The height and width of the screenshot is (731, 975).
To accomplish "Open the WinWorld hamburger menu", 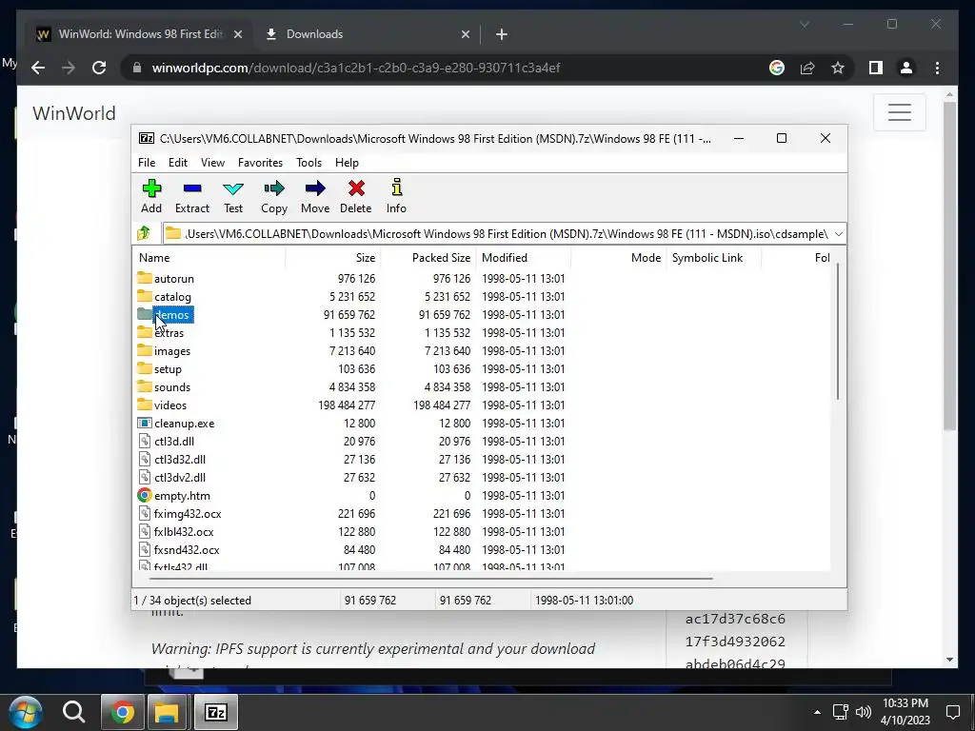I will [x=900, y=112].
